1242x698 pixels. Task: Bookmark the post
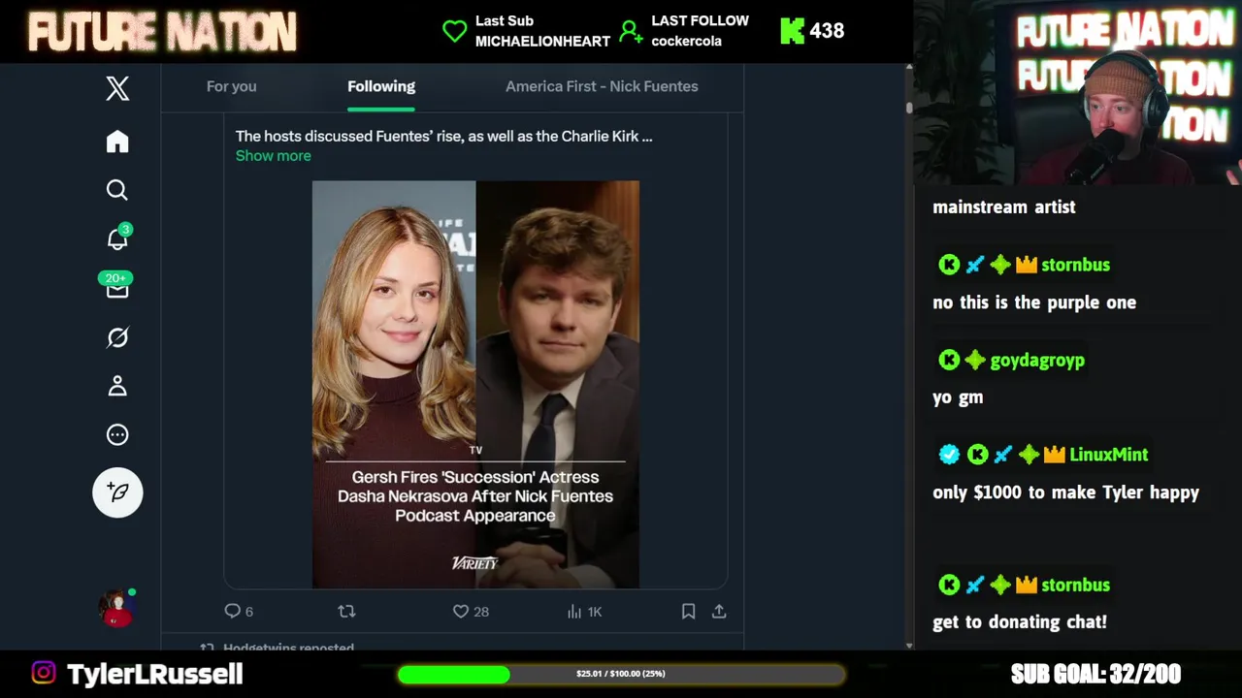click(x=688, y=611)
